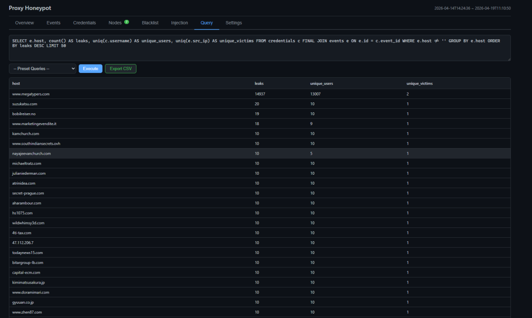Viewport: 532px width, 318px height.
Task: Click the 47.112.206.7 host entry
Action: pyautogui.click(x=23, y=243)
